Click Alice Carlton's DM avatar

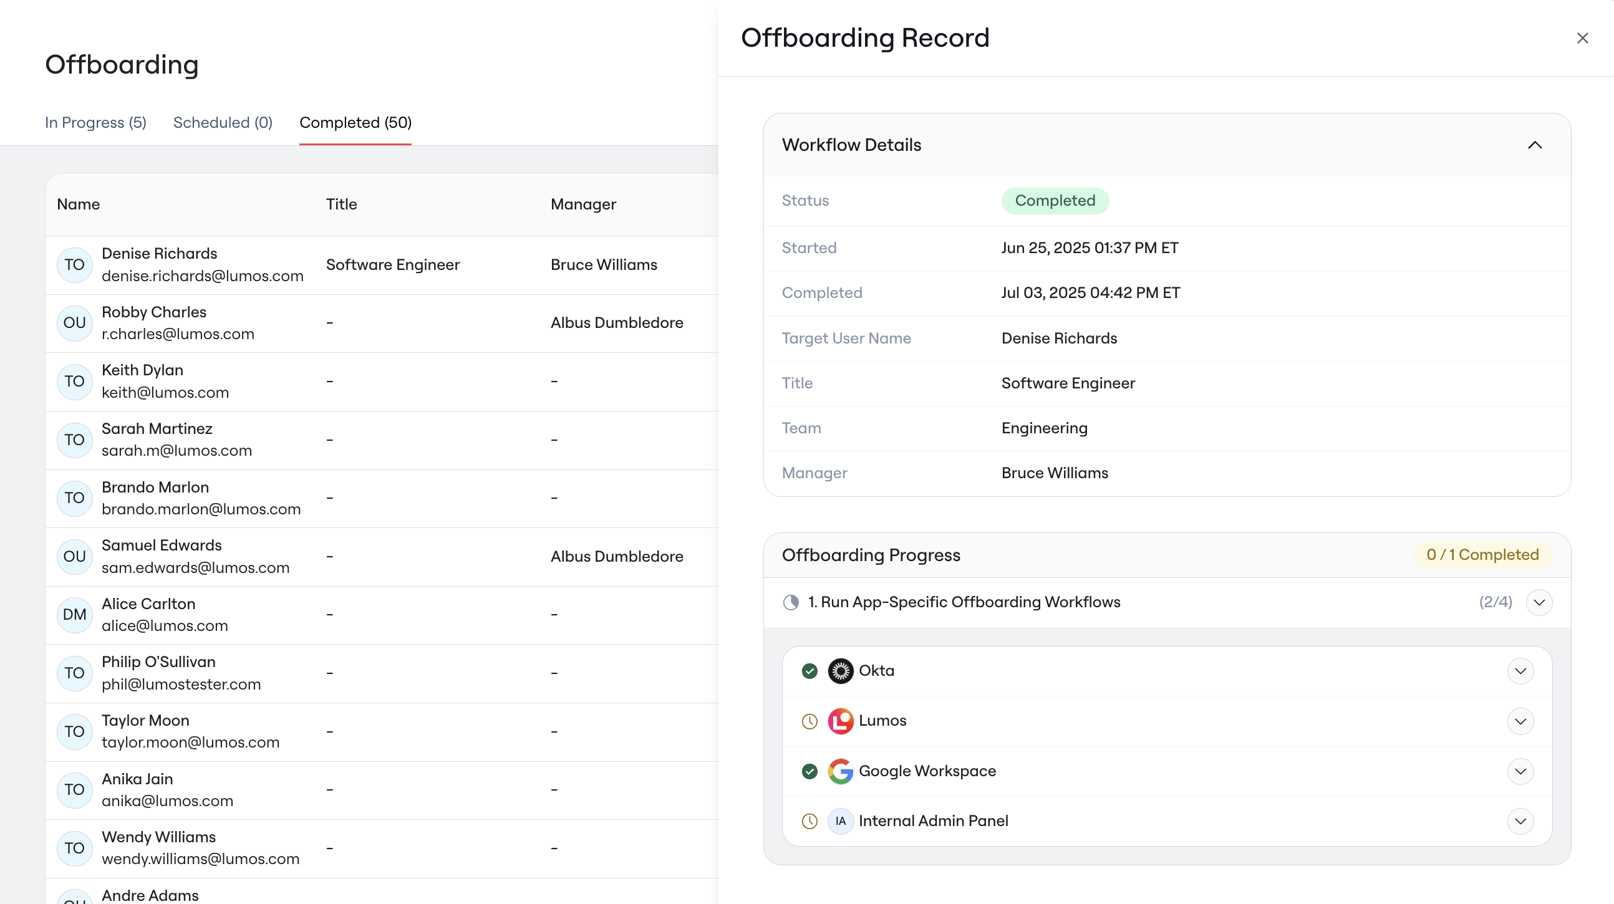(75, 615)
